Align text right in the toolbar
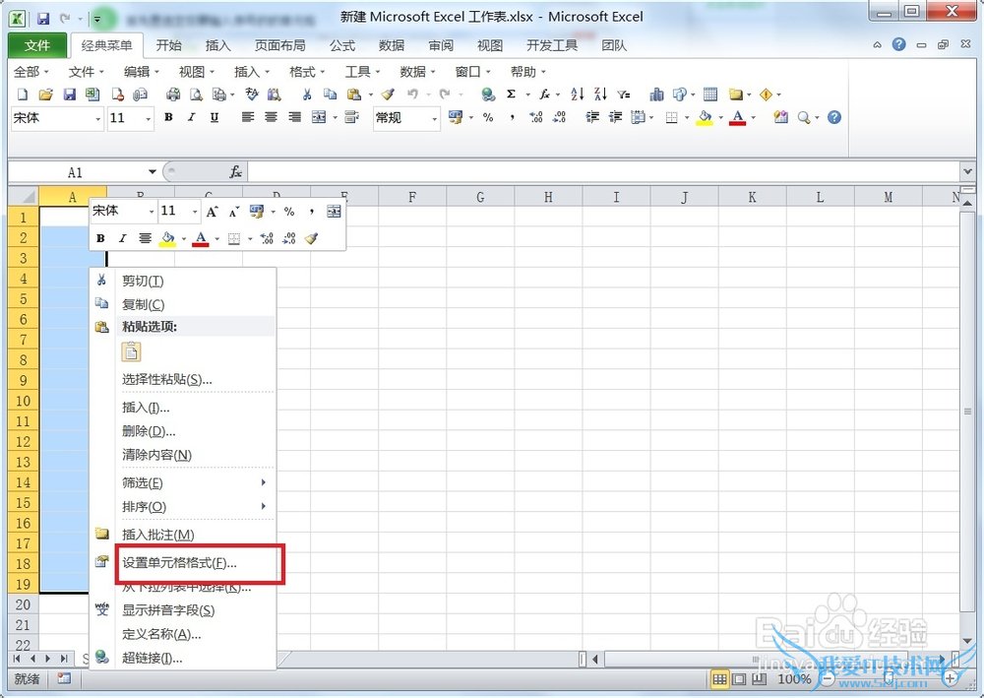This screenshot has width=984, height=698. pos(294,117)
